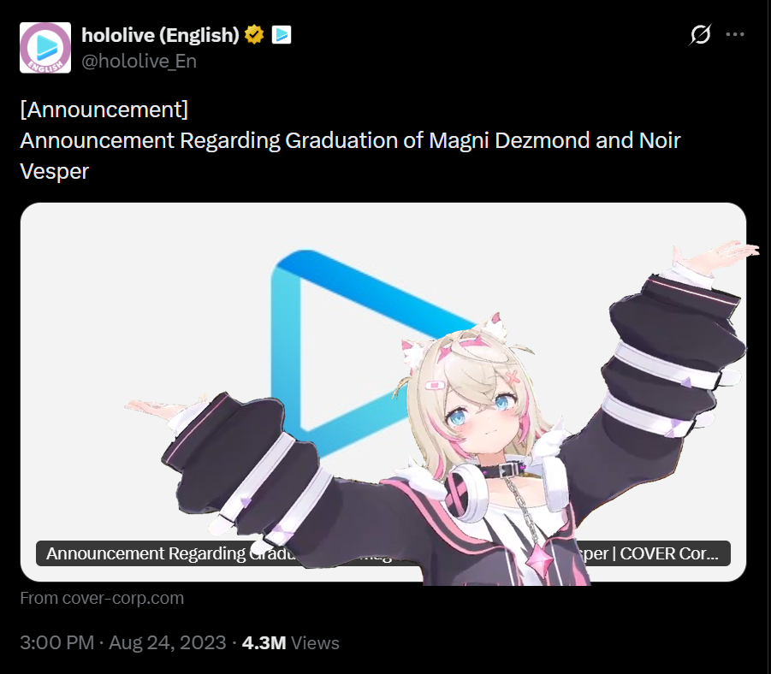Image resolution: width=771 pixels, height=674 pixels.
Task: Click the blue hololive affiliate badge
Action: coord(282,35)
